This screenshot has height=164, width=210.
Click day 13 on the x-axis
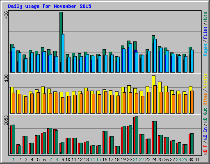(x=86, y=159)
